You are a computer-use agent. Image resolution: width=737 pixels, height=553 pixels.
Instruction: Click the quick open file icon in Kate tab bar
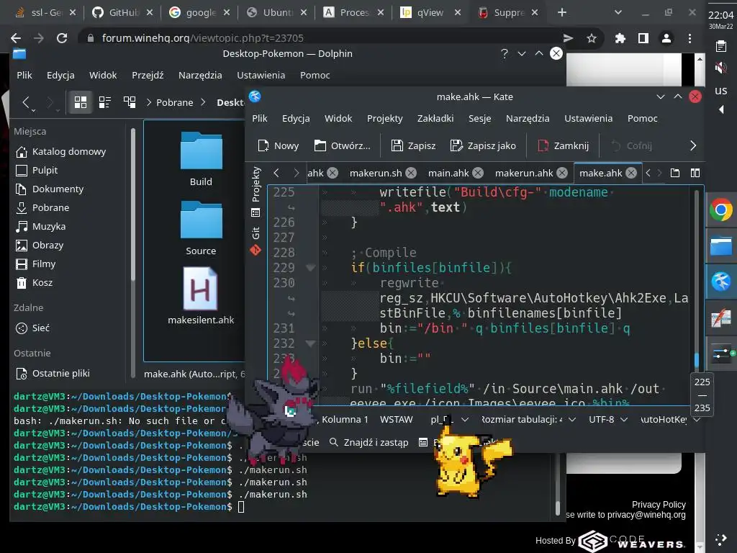coord(675,173)
